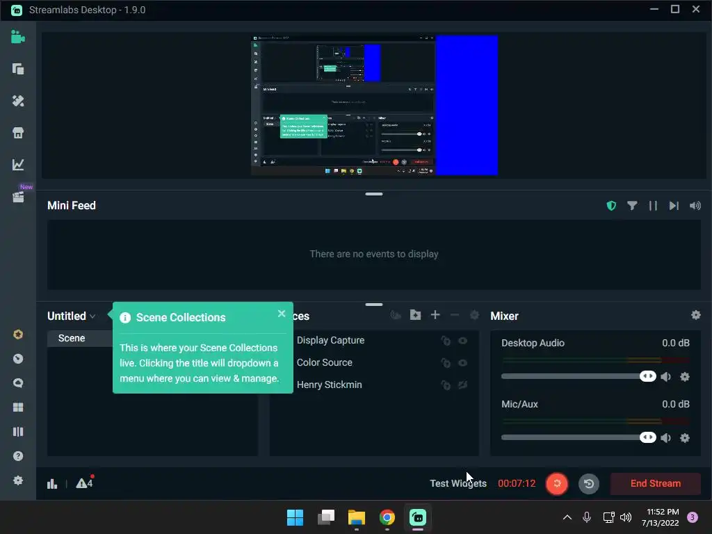
Task: Toggle lock on Display Capture source
Action: [x=446, y=341]
